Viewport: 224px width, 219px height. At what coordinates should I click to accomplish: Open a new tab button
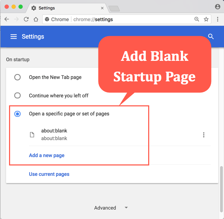(114, 8)
